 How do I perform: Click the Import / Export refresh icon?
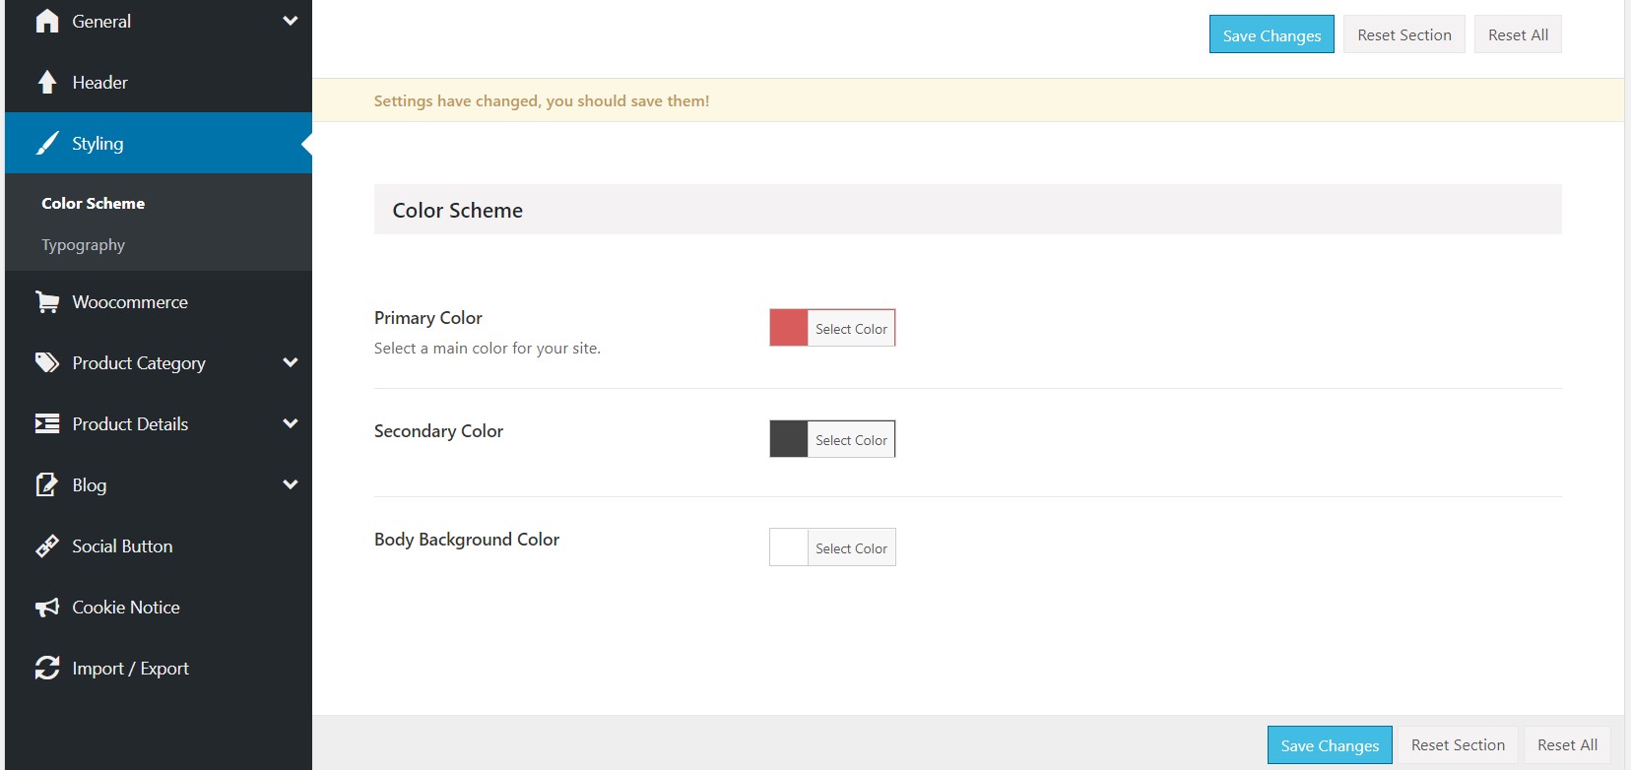47,669
